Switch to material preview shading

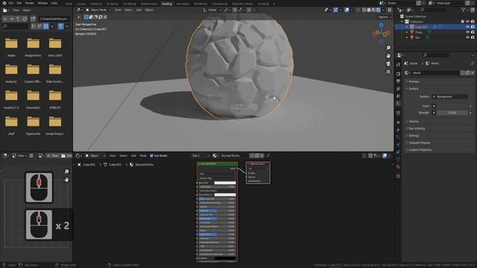(x=374, y=10)
